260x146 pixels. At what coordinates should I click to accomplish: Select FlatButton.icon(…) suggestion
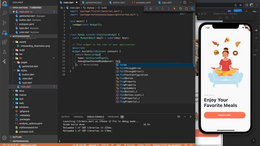(x=154, y=95)
